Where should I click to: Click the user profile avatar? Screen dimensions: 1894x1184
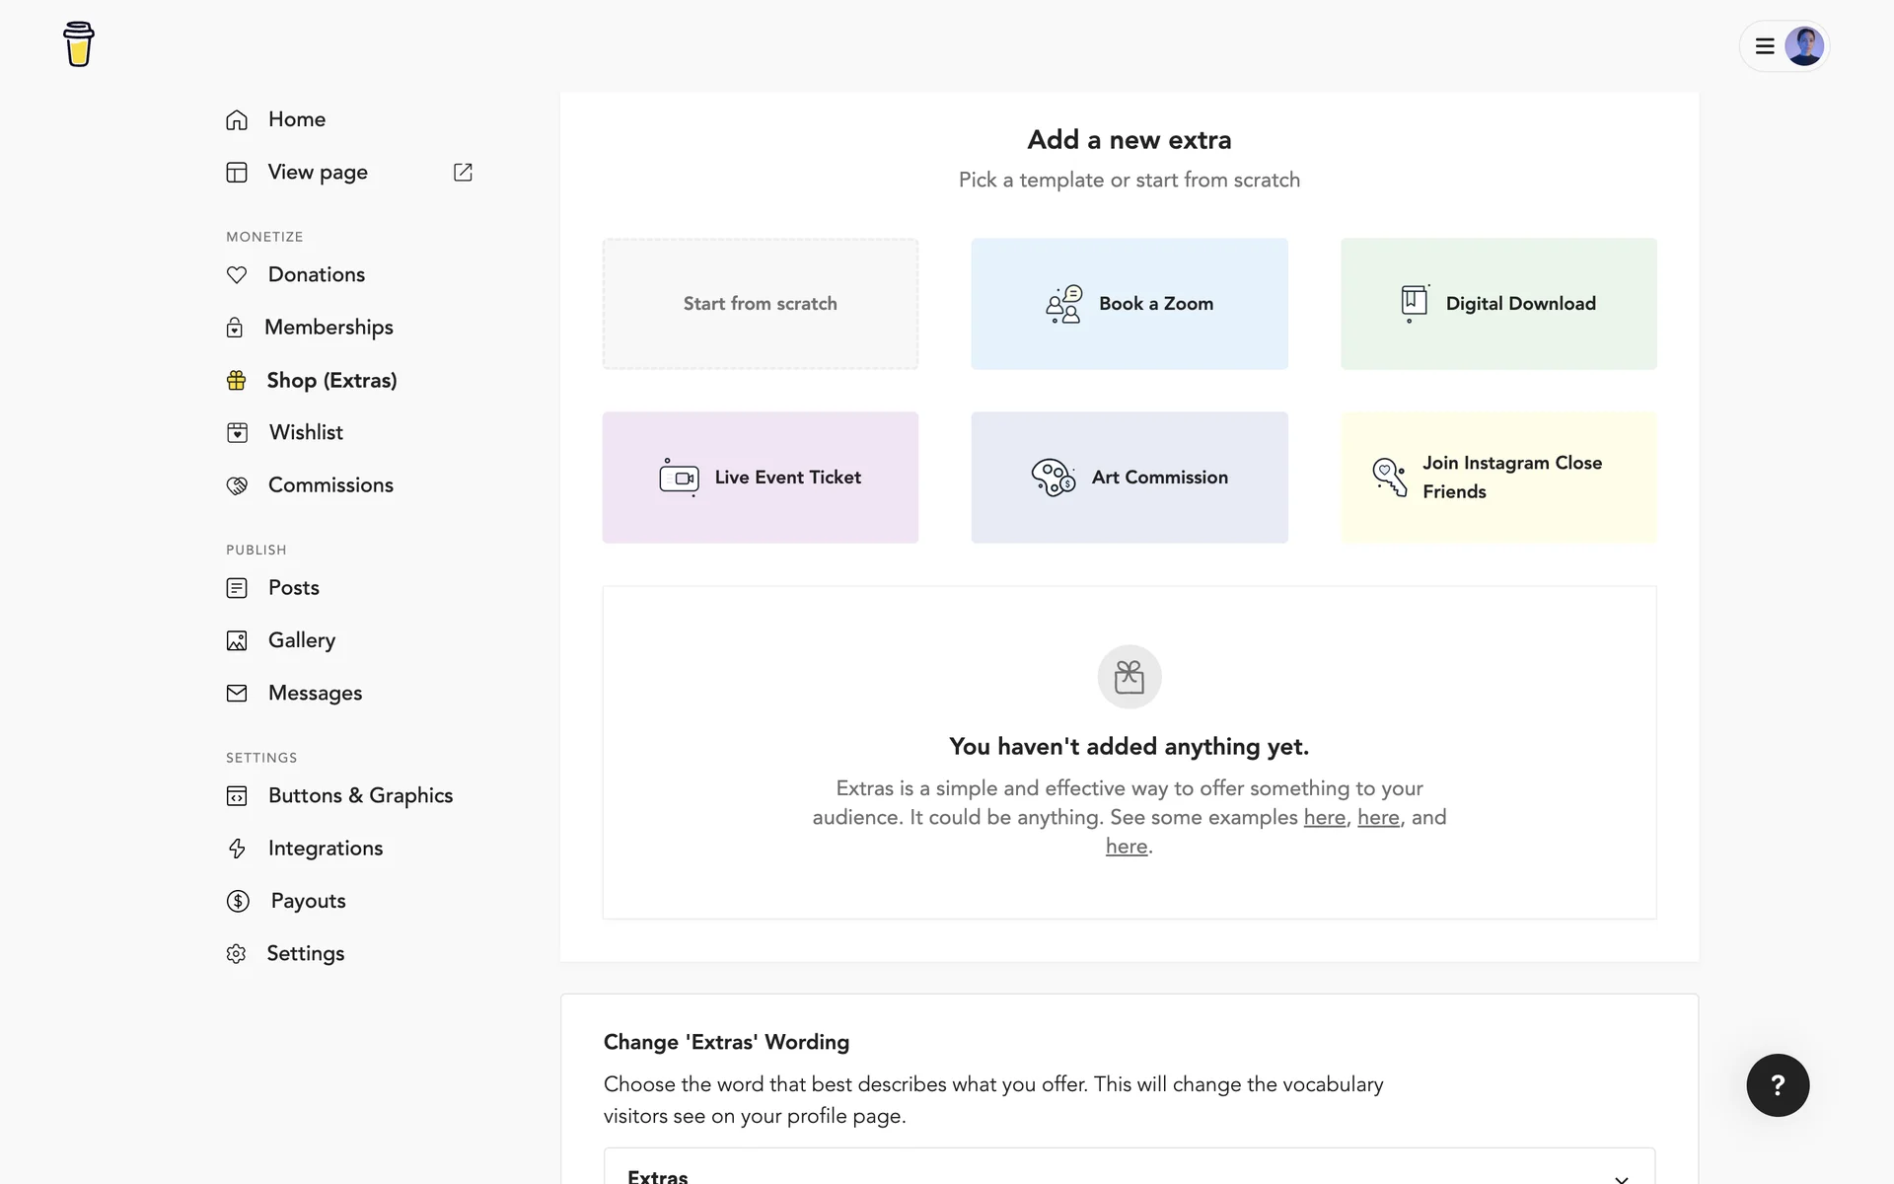(x=1804, y=46)
